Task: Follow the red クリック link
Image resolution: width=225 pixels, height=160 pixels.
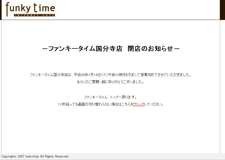Action: coord(139,104)
